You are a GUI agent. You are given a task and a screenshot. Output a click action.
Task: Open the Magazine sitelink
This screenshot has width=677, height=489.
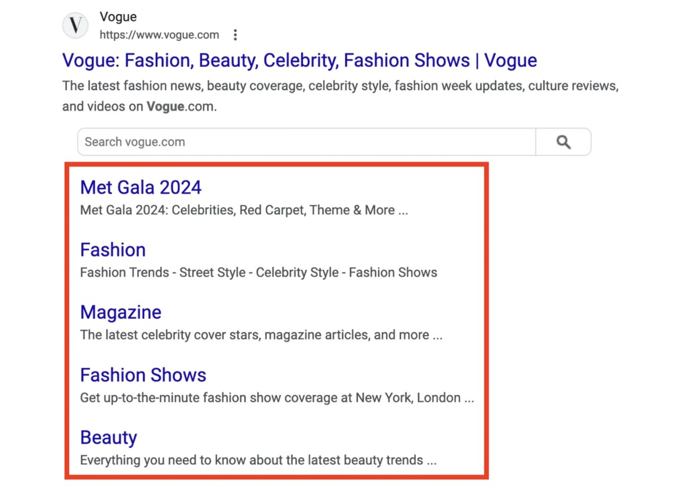coord(121,312)
